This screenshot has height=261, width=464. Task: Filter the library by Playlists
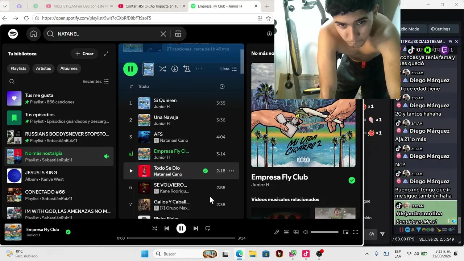point(18,68)
